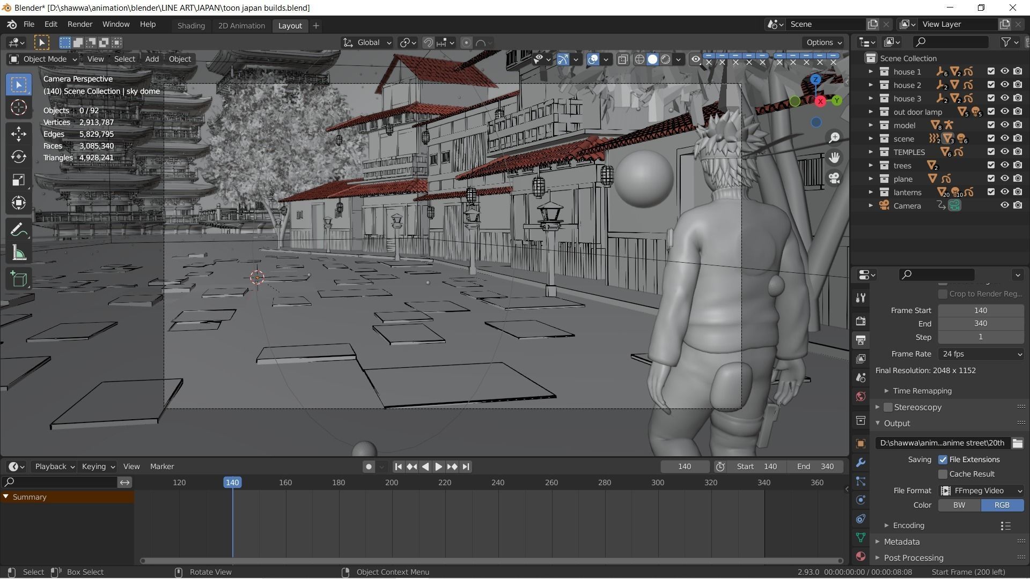Browse for output folder path
This screenshot has height=579, width=1030.
1017,443
